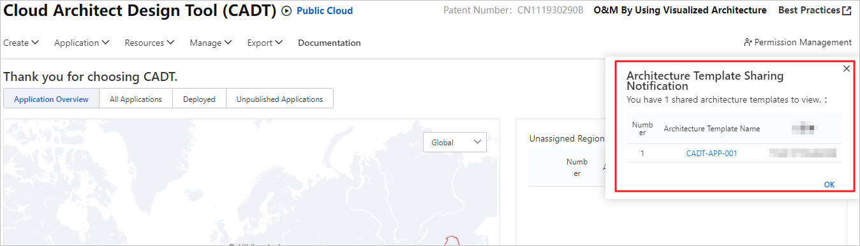Expand the Resources menu
Screen dimensions: 860x246
[149, 43]
